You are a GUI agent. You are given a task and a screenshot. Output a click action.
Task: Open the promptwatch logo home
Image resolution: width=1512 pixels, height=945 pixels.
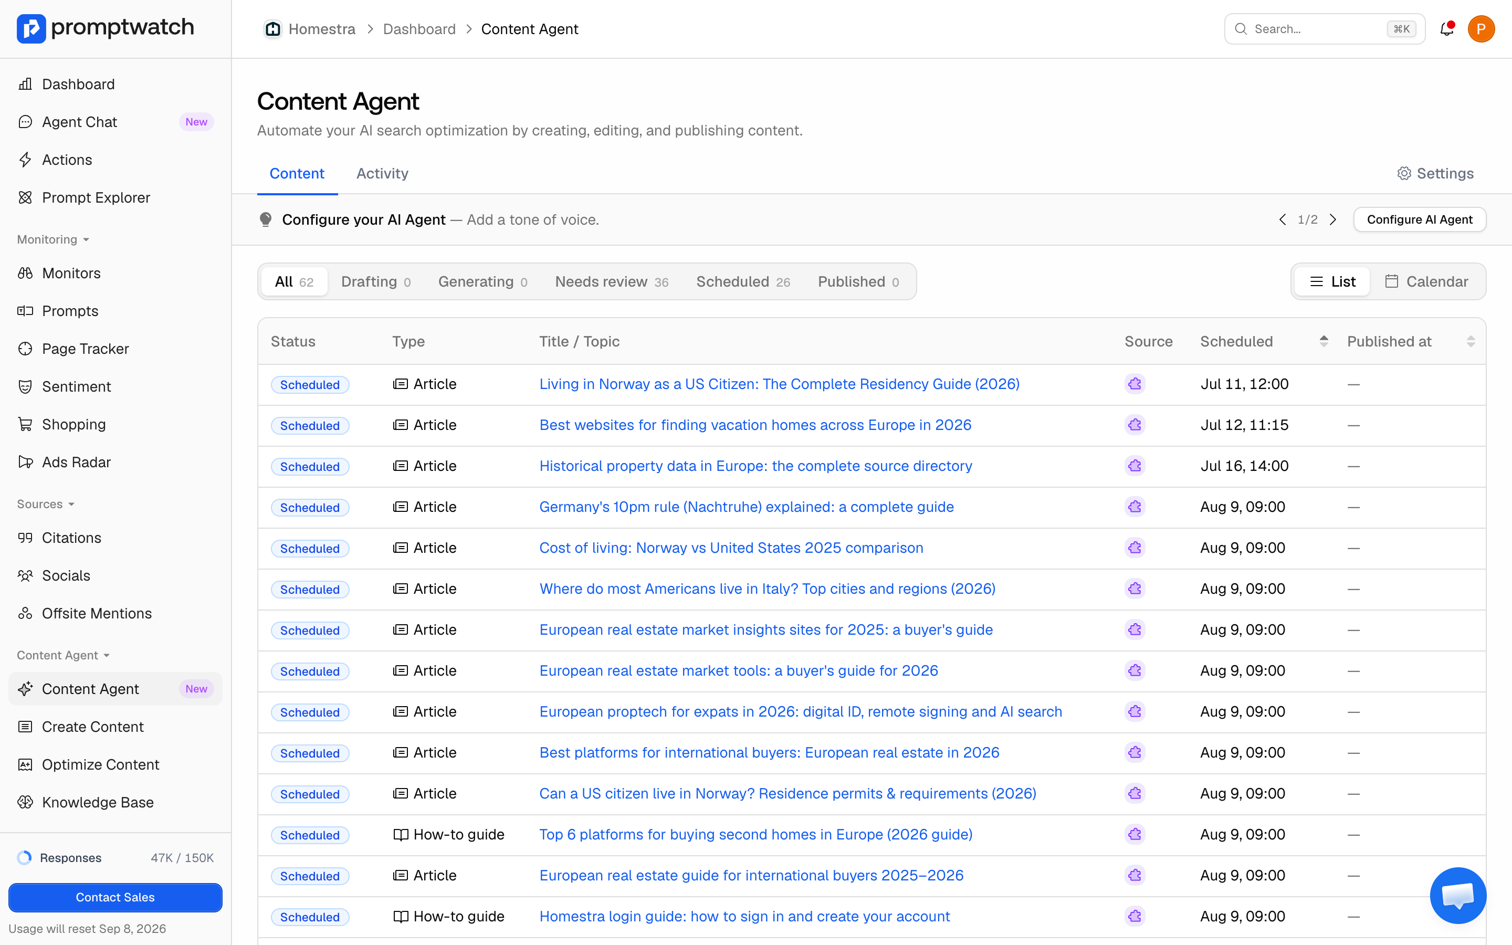pyautogui.click(x=105, y=28)
